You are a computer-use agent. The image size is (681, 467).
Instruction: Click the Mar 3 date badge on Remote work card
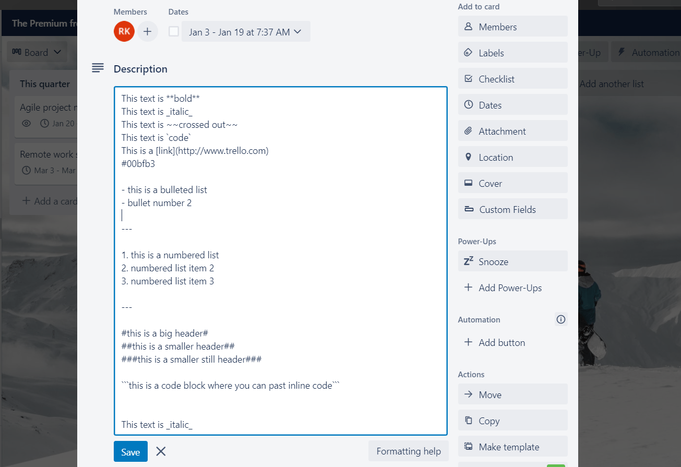coord(49,171)
